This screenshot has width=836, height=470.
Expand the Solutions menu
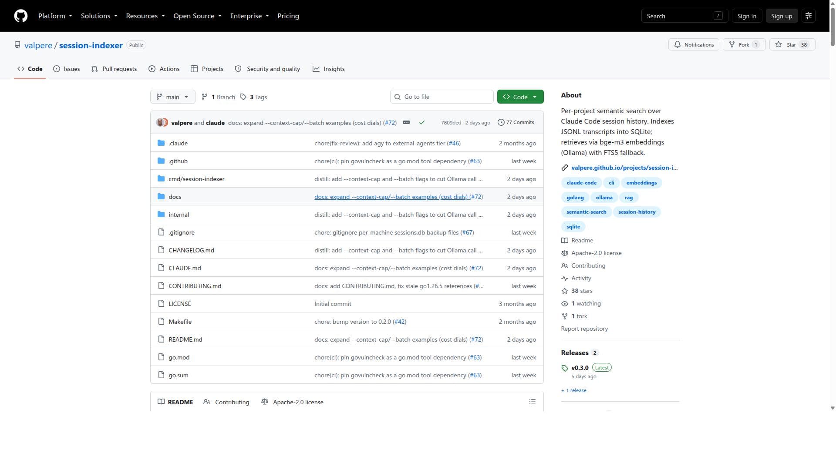[x=99, y=16]
